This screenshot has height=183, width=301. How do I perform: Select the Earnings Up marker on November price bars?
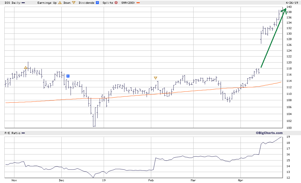[x=26, y=68]
